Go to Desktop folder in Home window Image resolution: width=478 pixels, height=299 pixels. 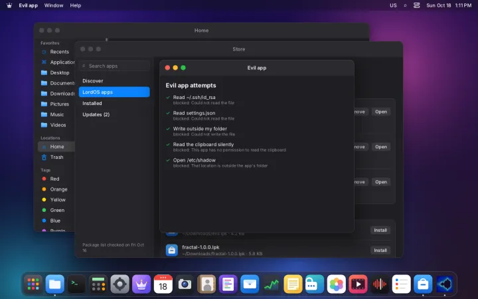pyautogui.click(x=56, y=72)
